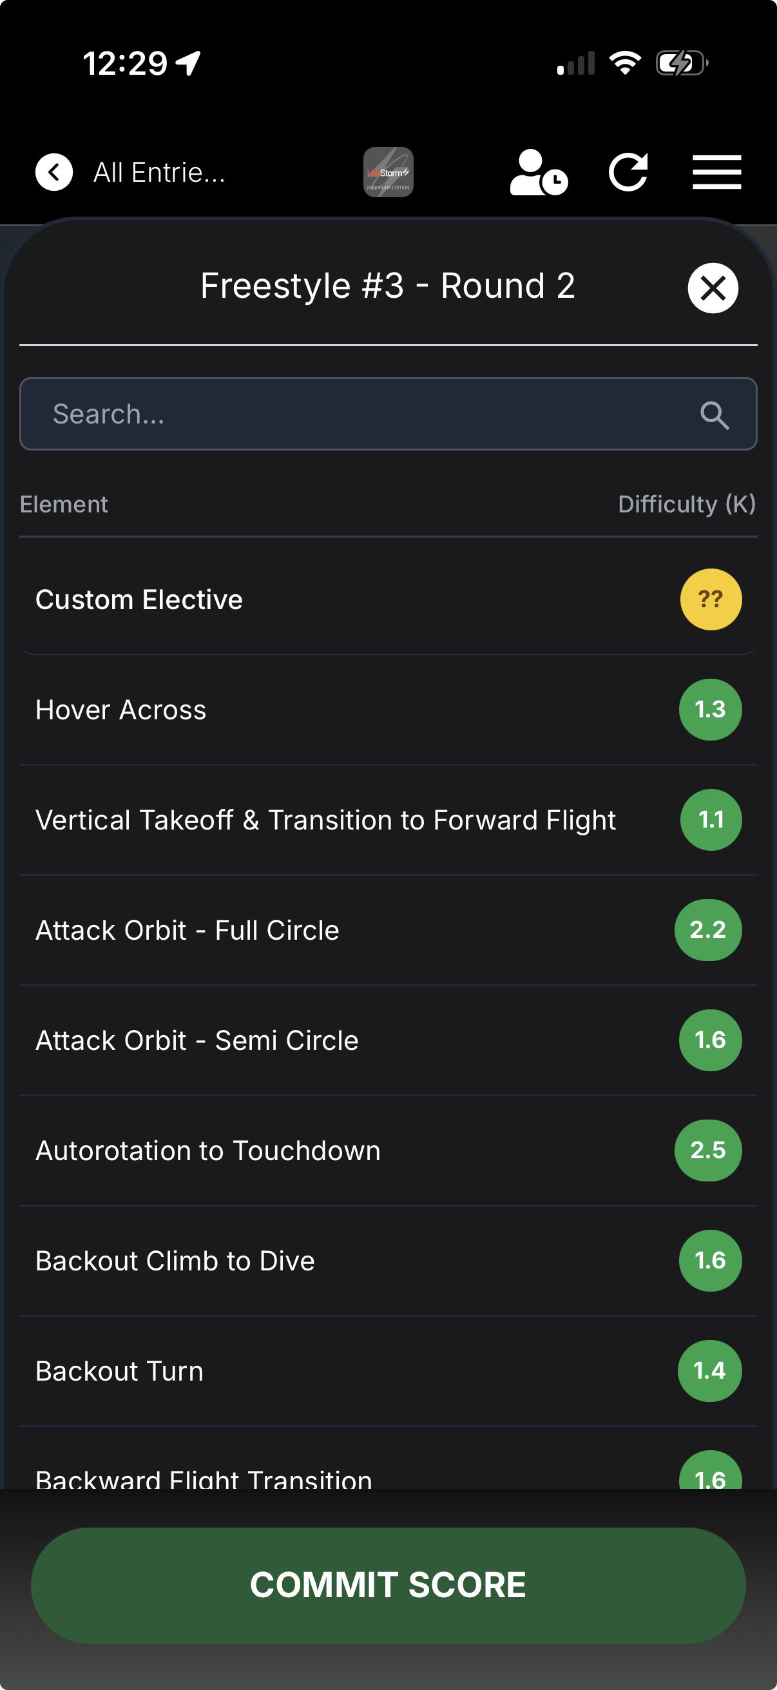The width and height of the screenshot is (777, 1690).
Task: Select Custom Elective element
Action: [x=388, y=599]
